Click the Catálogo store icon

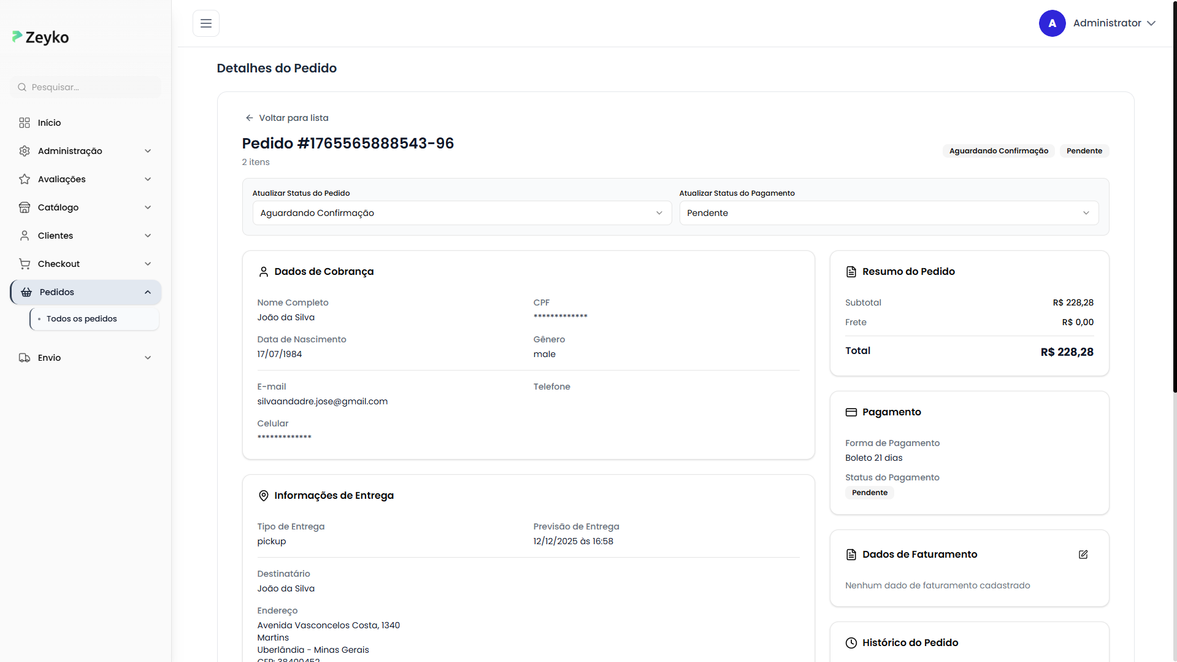click(25, 207)
